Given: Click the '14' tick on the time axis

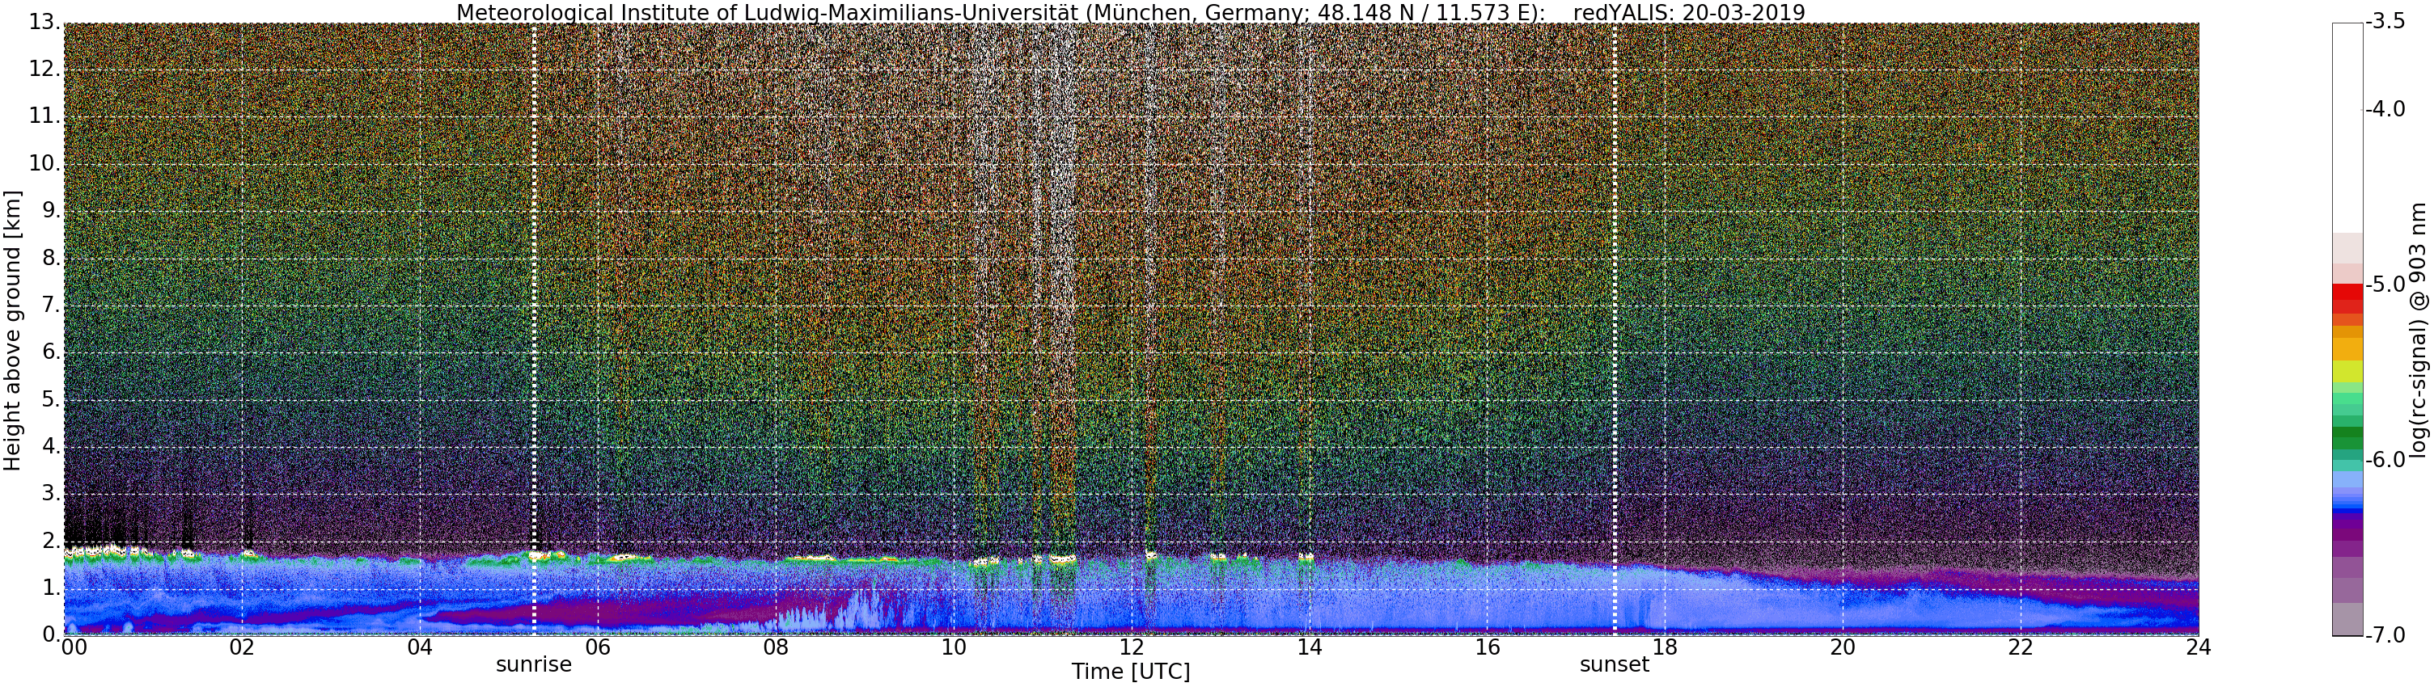Looking at the screenshot, I should click(x=1309, y=647).
